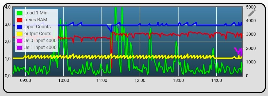
Task: Toggle the red freies RAM swatch
Action: click(x=20, y=20)
